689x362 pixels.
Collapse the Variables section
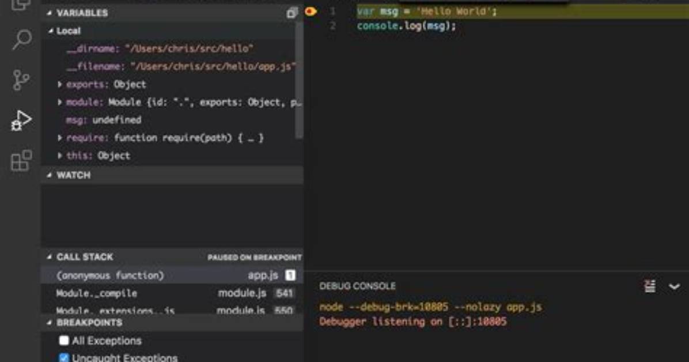click(x=49, y=13)
